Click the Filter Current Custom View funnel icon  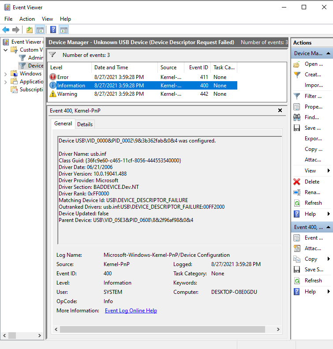[x=296, y=96]
